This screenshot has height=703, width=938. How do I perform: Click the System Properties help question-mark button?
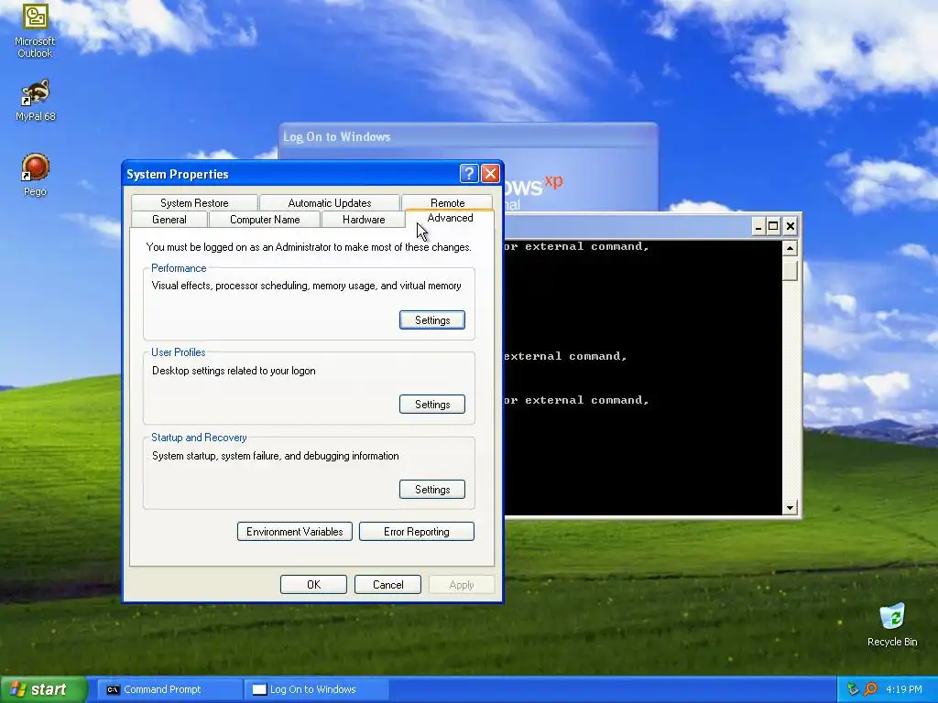point(469,173)
